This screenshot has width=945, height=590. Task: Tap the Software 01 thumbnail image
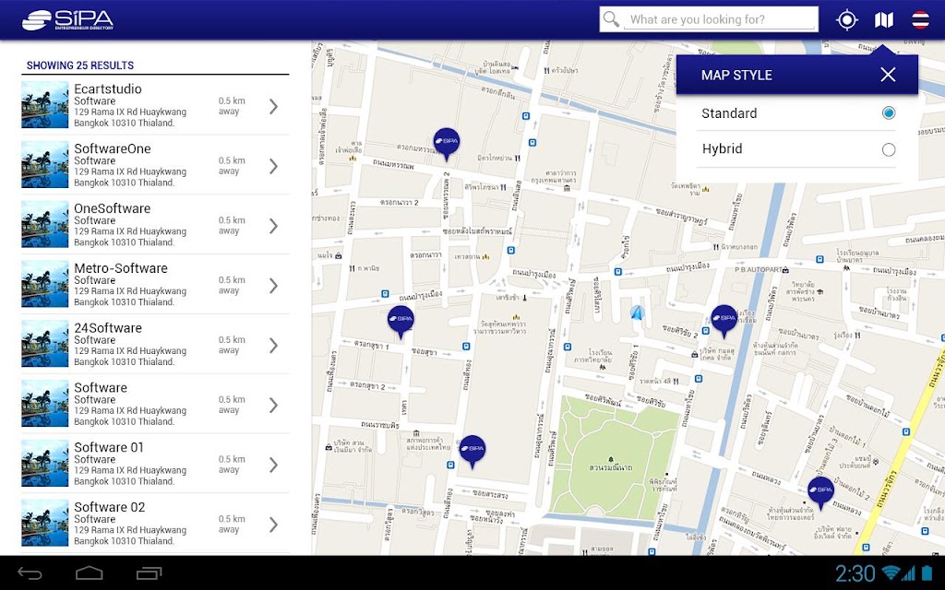coord(45,463)
